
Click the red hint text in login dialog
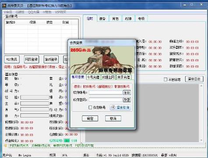pyautogui.click(x=102, y=86)
